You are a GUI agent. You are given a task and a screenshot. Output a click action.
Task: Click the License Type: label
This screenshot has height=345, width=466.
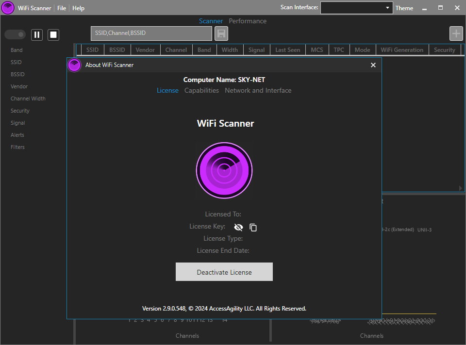pos(223,238)
